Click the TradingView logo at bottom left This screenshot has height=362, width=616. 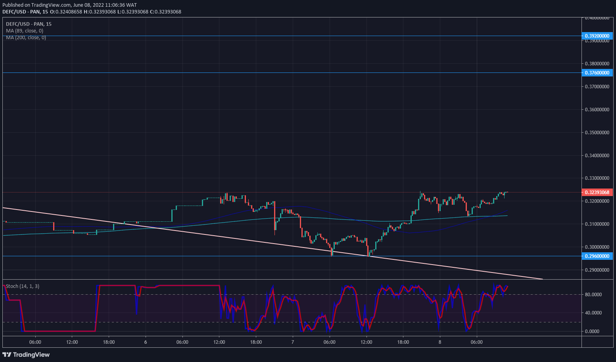click(26, 354)
